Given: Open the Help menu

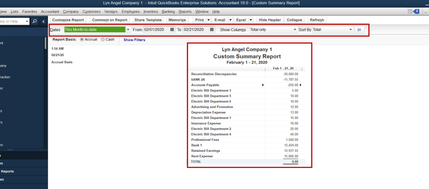Looking at the screenshot, I should pos(216,12).
